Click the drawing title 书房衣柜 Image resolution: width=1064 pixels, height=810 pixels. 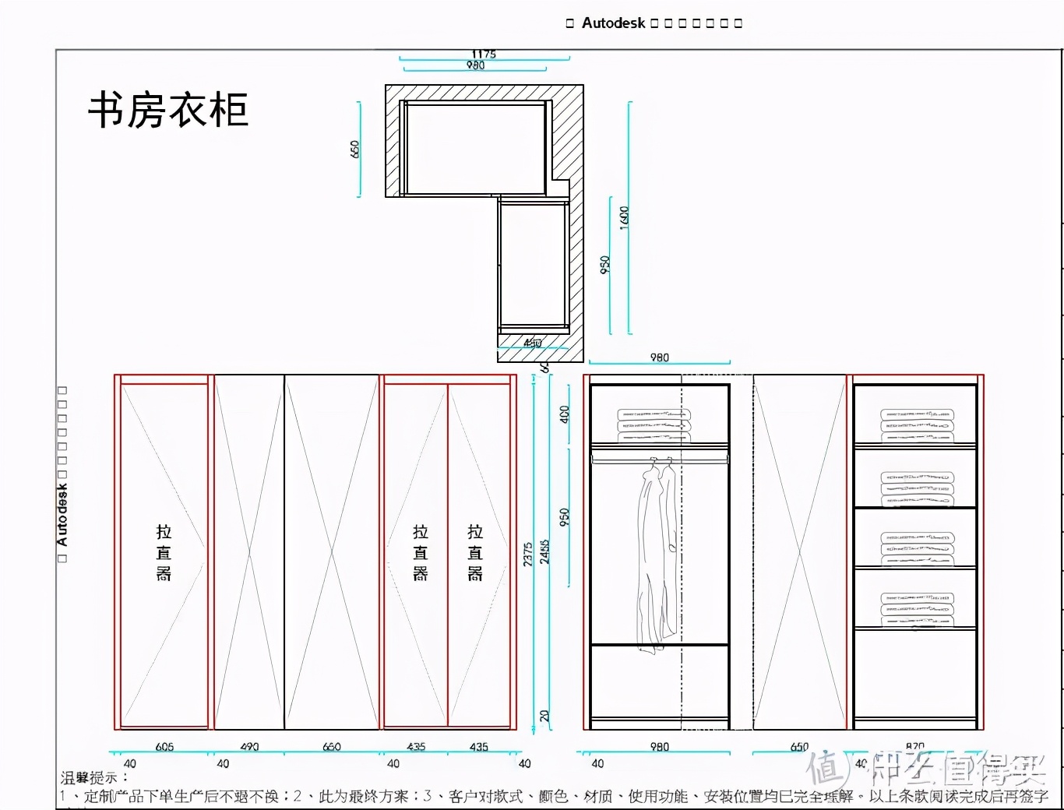[168, 110]
